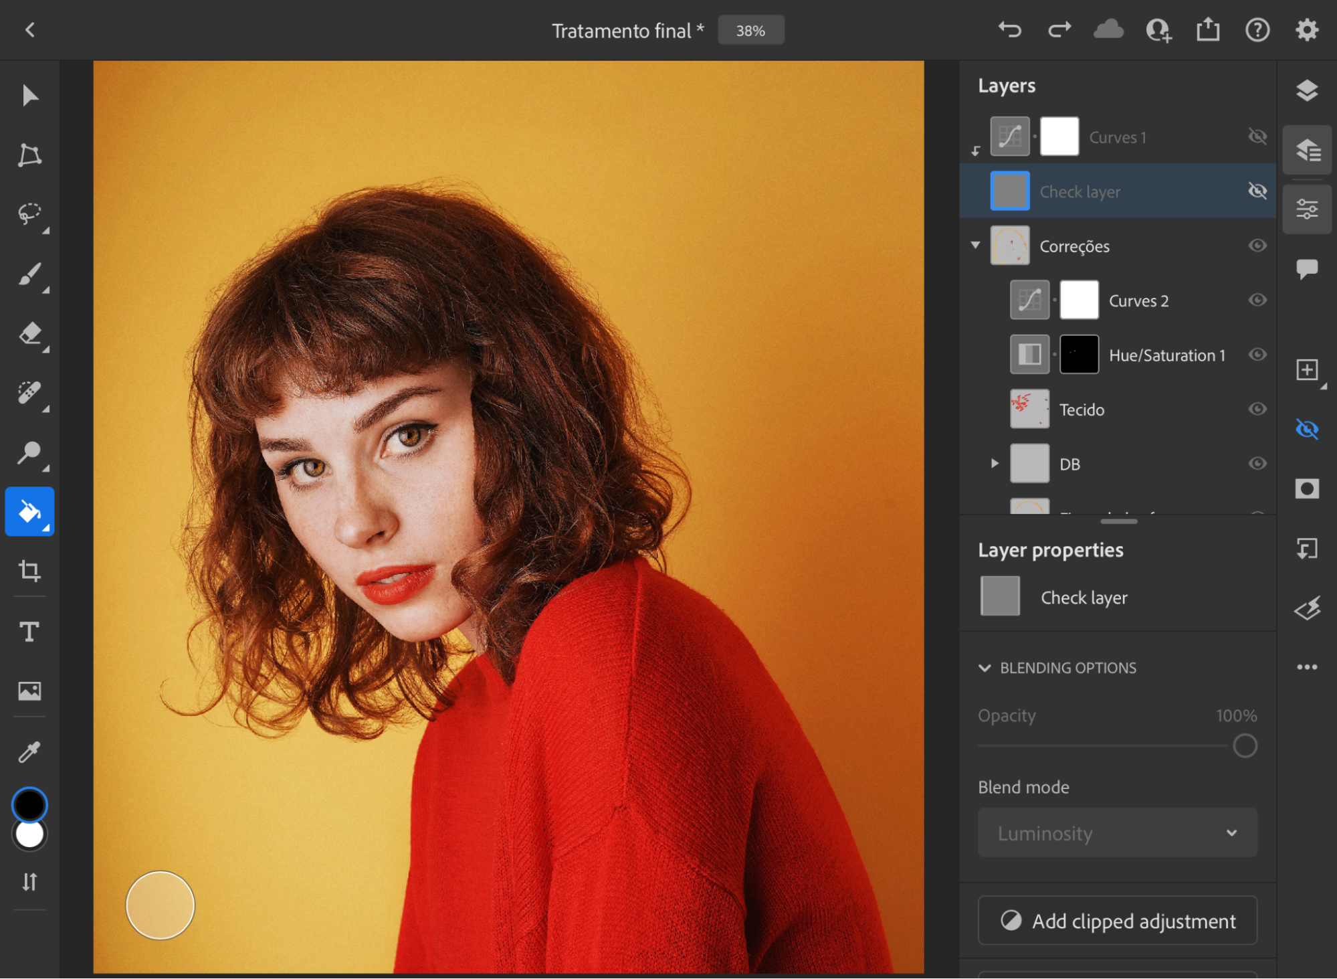The height and width of the screenshot is (979, 1337).
Task: Select the Eyedropper tool
Action: [x=29, y=751]
